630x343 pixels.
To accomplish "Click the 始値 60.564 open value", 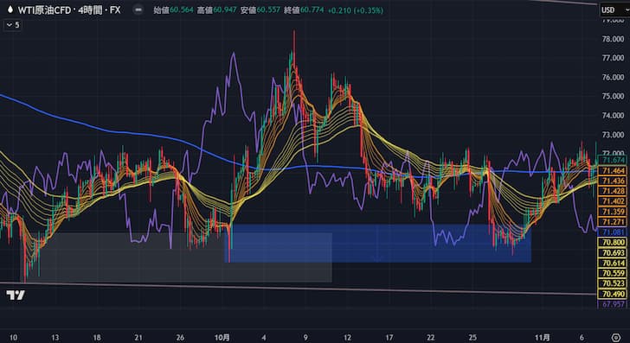I will click(173, 10).
